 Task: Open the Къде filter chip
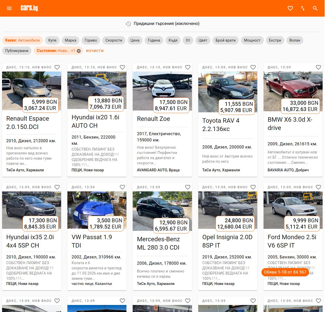pos(173,40)
